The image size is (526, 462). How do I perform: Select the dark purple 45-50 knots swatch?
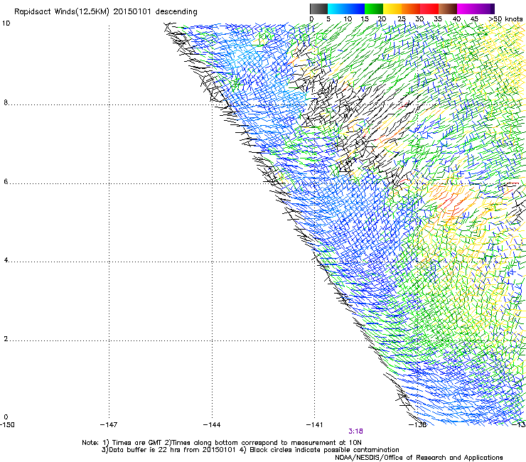[485, 9]
